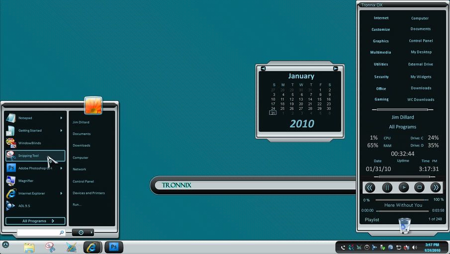450x254 pixels.
Task: Click the safely remove hardware tray icon
Action: pyautogui.click(x=382, y=248)
